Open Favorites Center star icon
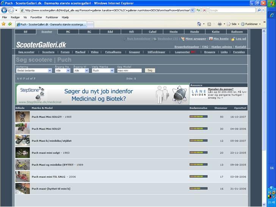Screen dimensions: 276x207 click(x=3, y=24)
